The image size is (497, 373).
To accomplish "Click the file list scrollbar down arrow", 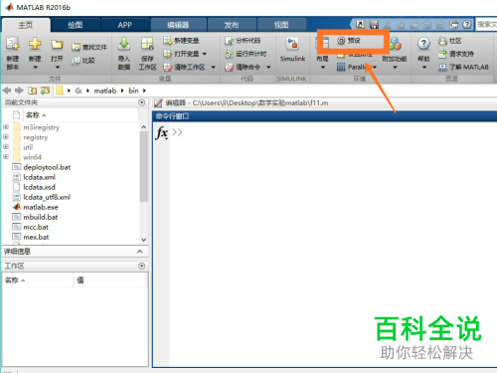I will tap(143, 240).
